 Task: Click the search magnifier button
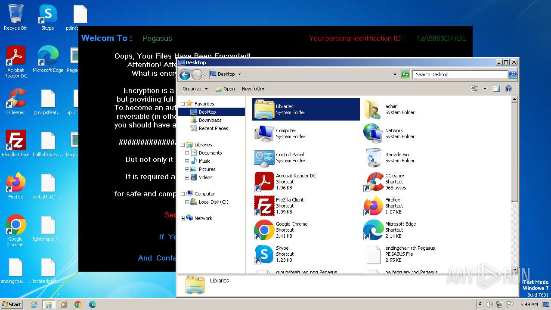512,74
